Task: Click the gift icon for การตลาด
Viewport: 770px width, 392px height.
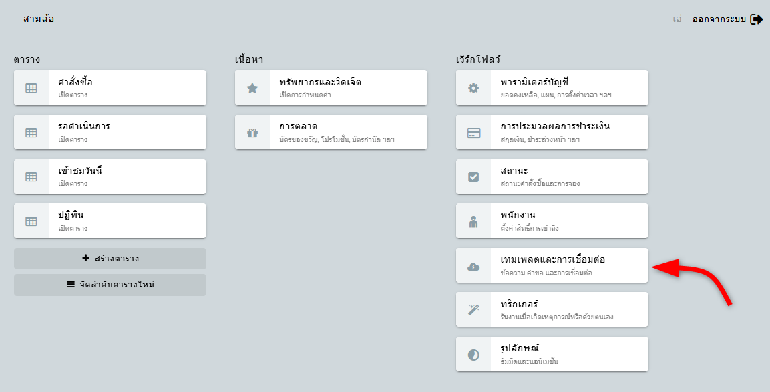Action: (x=252, y=132)
